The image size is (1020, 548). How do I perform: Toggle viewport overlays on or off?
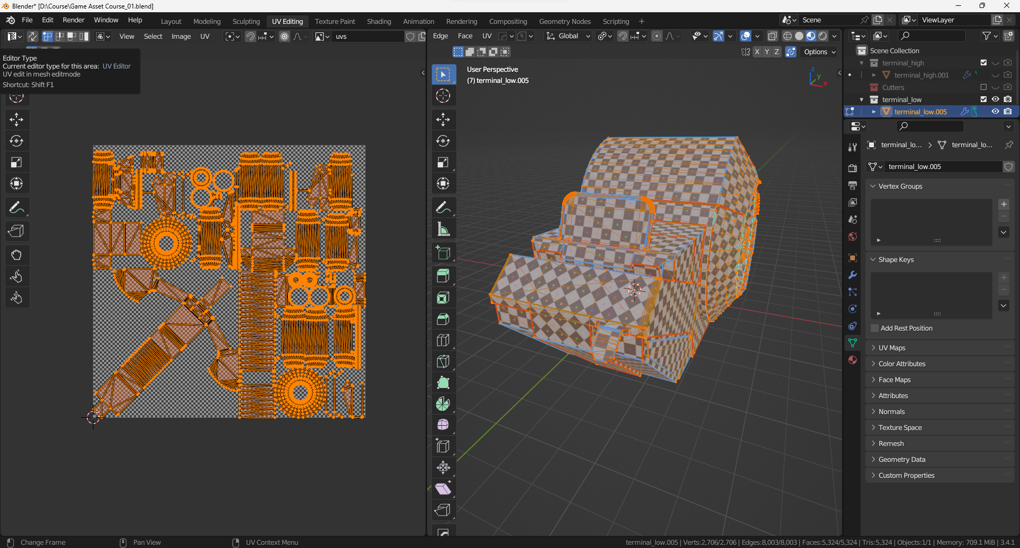click(x=746, y=36)
